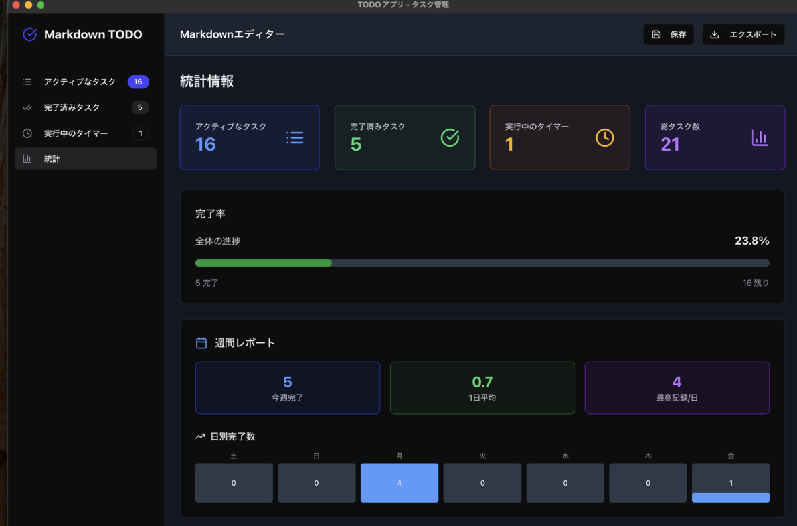Click the trend arrow icon next to 日別完了数
Viewport: 797px width, 526px height.
coord(200,437)
